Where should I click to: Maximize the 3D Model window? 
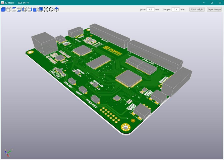tap(212, 2)
